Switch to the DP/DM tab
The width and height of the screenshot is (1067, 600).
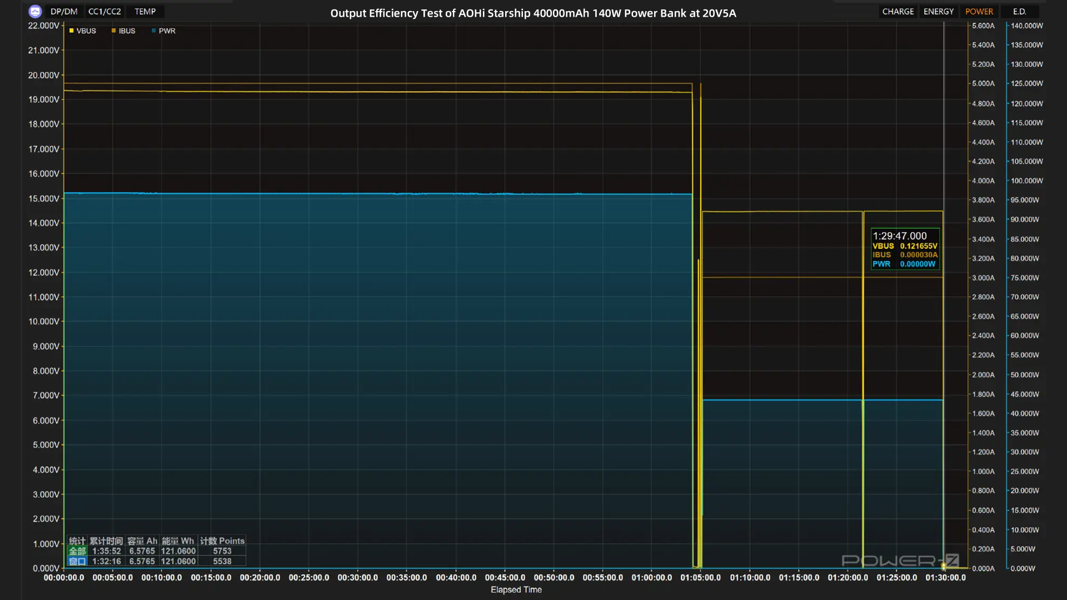(x=64, y=12)
